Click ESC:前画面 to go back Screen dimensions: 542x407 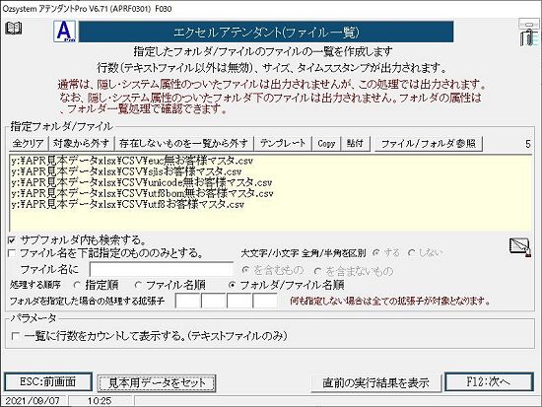48,382
